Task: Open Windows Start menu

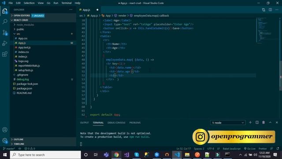Action: (x=5, y=155)
